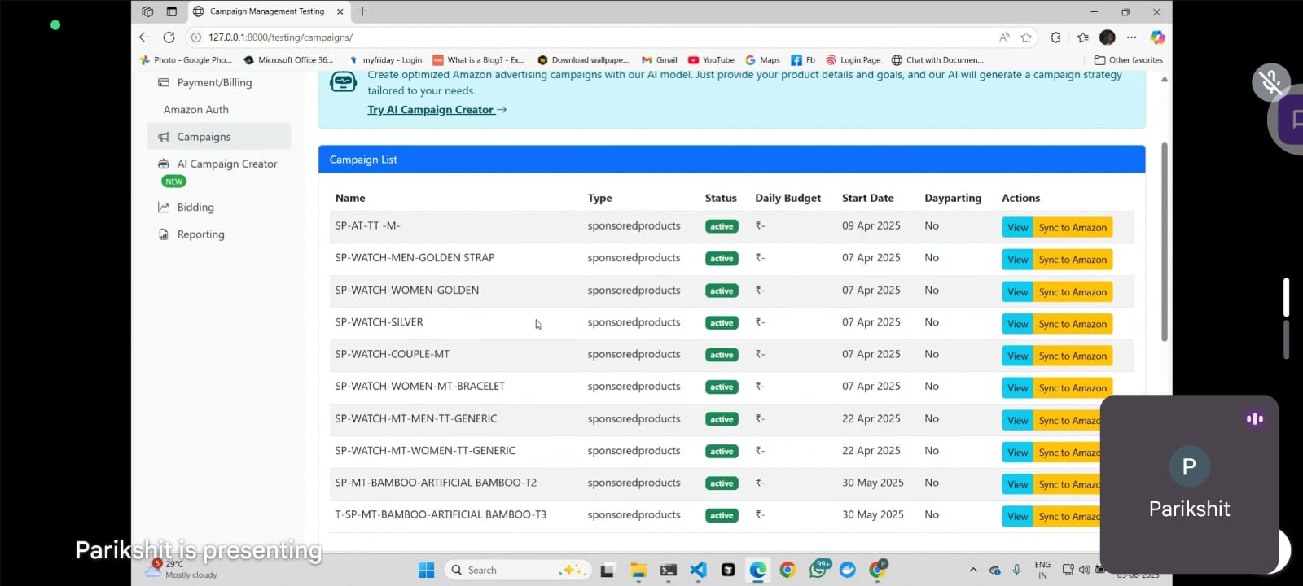The height and width of the screenshot is (586, 1303).
Task: Open Campaigns in the sidebar
Action: point(204,137)
